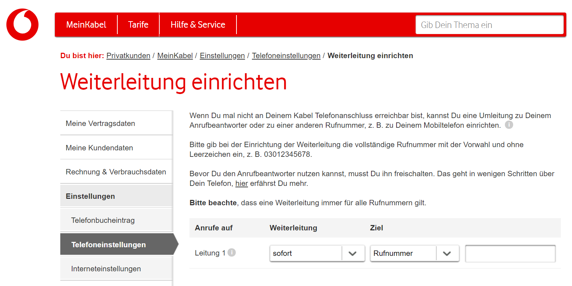The height and width of the screenshot is (286, 572).
Task: Open Telefonbucheintrag in sidebar
Action: (117, 220)
